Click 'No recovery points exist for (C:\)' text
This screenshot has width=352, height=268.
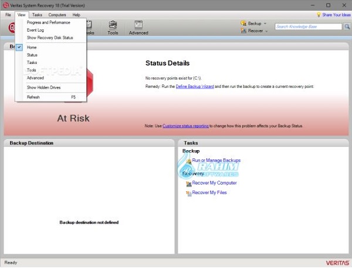pyautogui.click(x=173, y=78)
